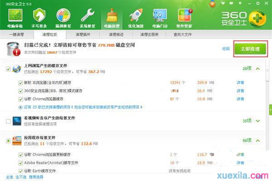
Task: Open 详情 for 微软 IE浏览器缓存
Action: coord(240,83)
